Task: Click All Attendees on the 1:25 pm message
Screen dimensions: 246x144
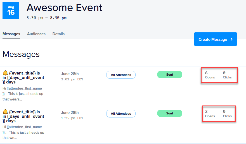Action: click(x=121, y=114)
